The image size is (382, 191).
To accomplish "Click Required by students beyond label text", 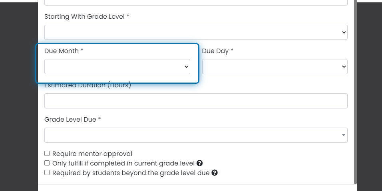I will tap(131, 173).
